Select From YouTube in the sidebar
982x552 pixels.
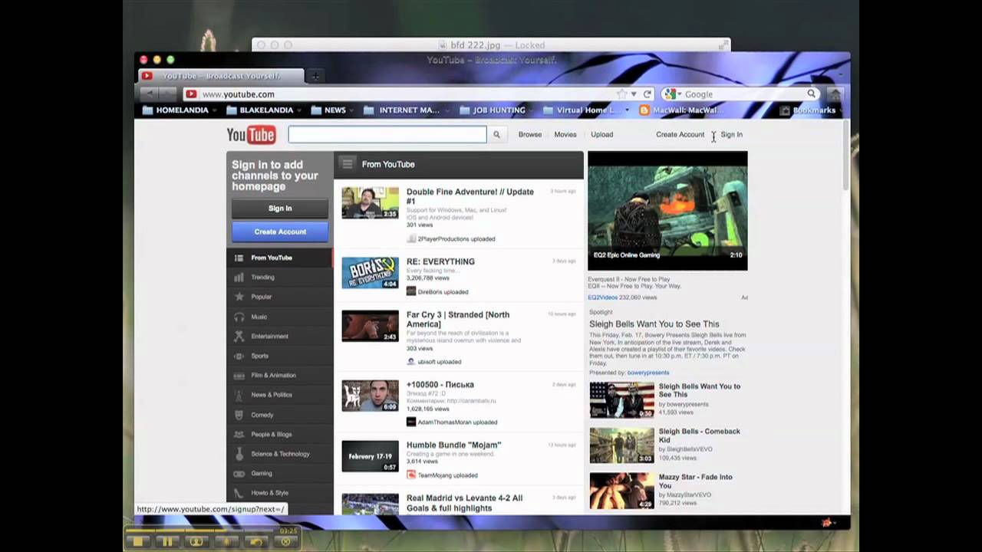click(x=279, y=258)
